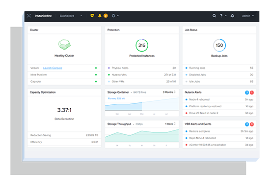This screenshot has height=186, width=270.
Task: Click the red VBR Alerts count badge
Action: point(252,124)
